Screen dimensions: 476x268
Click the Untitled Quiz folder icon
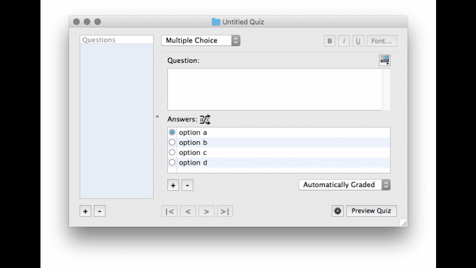(x=216, y=22)
